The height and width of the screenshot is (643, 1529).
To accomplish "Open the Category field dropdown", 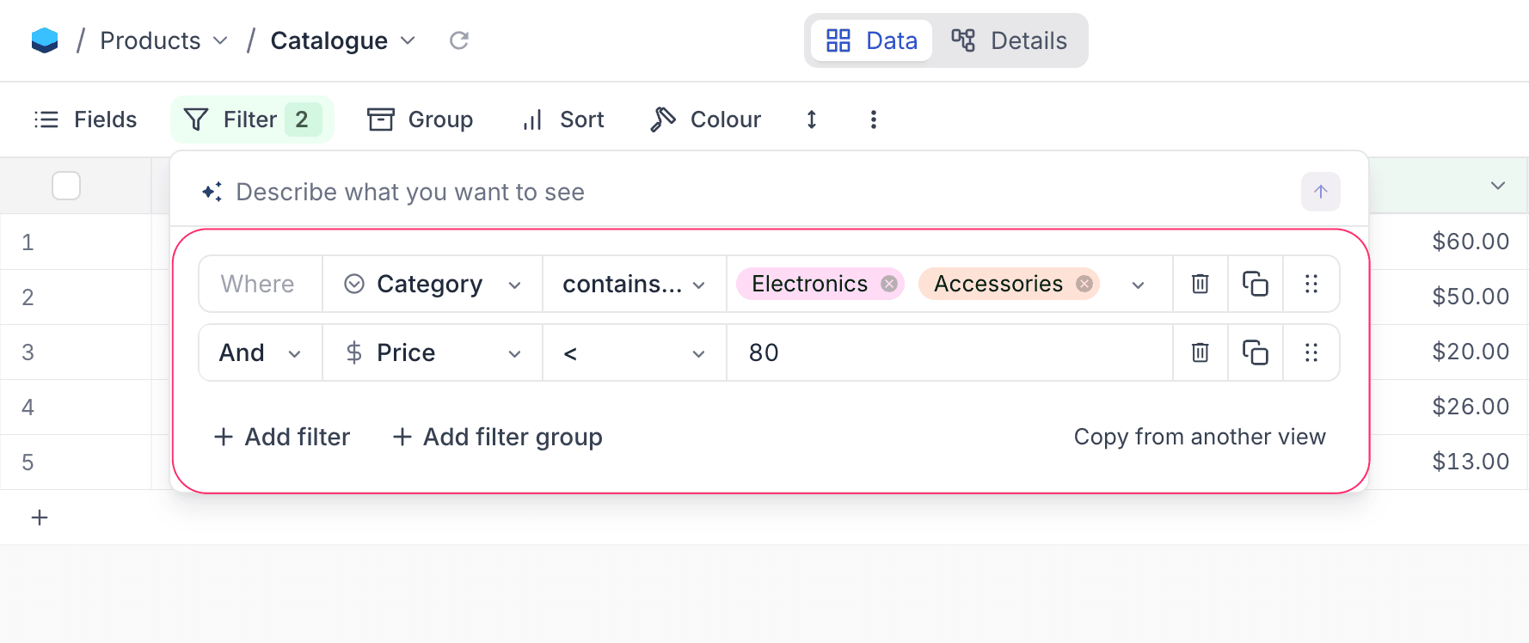I will click(432, 284).
